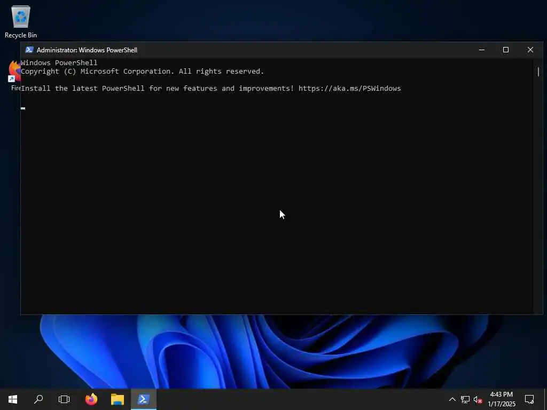Launch Firefox from the taskbar

91,399
